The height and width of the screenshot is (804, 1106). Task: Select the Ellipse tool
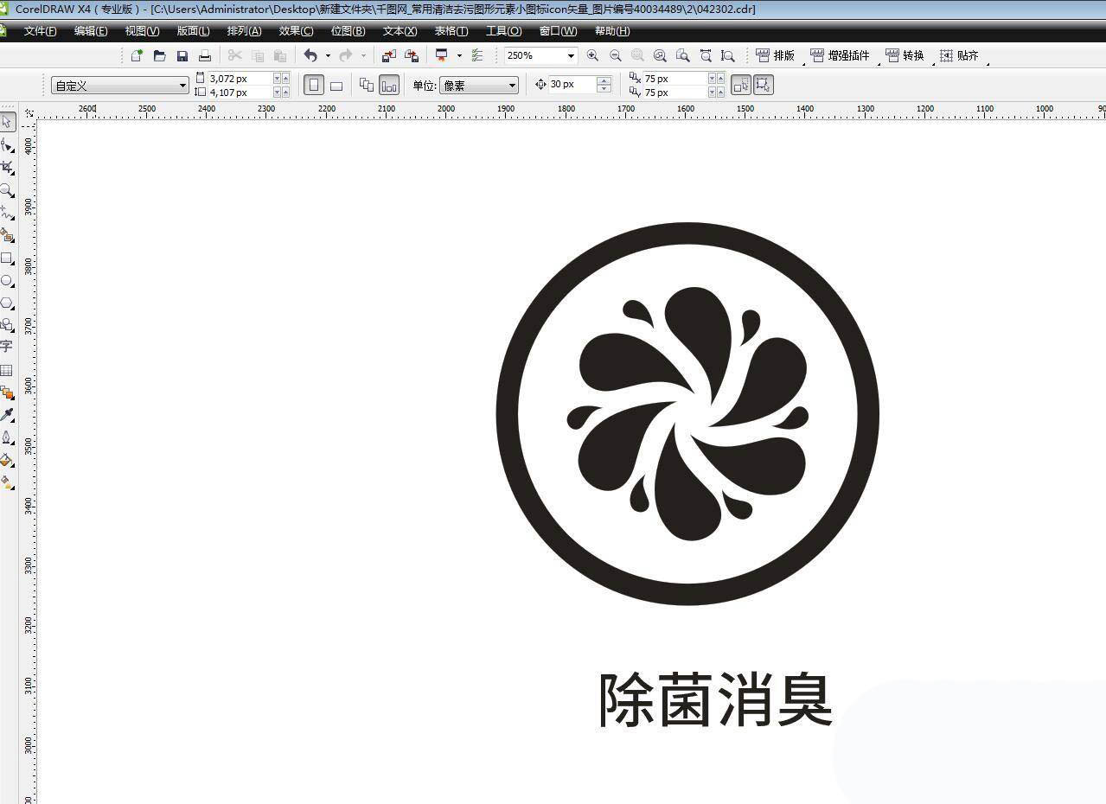tap(7, 280)
